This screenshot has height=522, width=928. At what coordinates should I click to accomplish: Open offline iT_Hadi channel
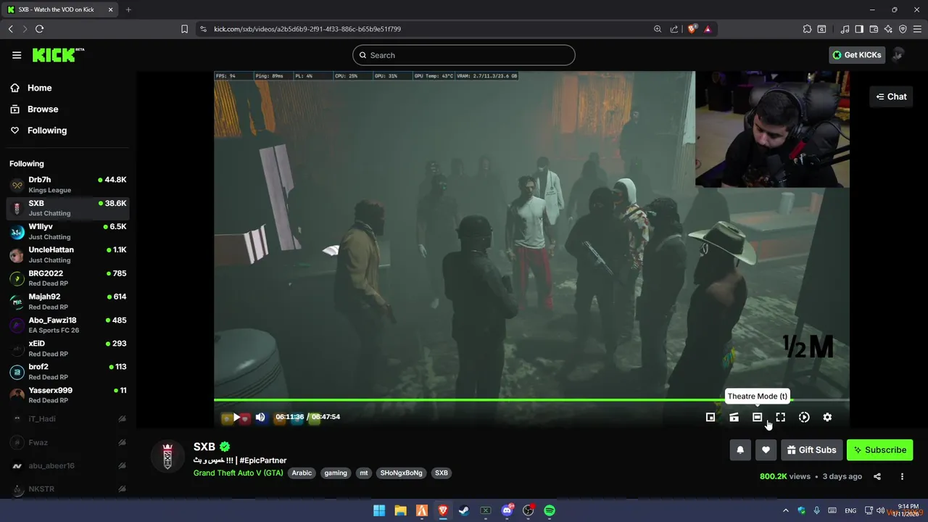pos(68,419)
